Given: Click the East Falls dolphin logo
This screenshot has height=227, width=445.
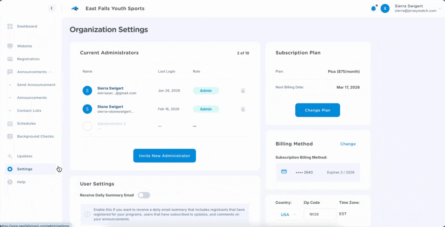Looking at the screenshot, I should pos(75,9).
